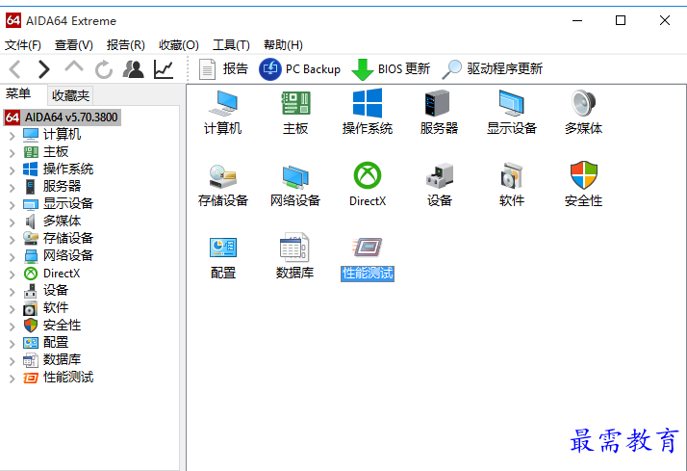Open the 工具(T) menu
The height and width of the screenshot is (471, 687).
pyautogui.click(x=231, y=44)
